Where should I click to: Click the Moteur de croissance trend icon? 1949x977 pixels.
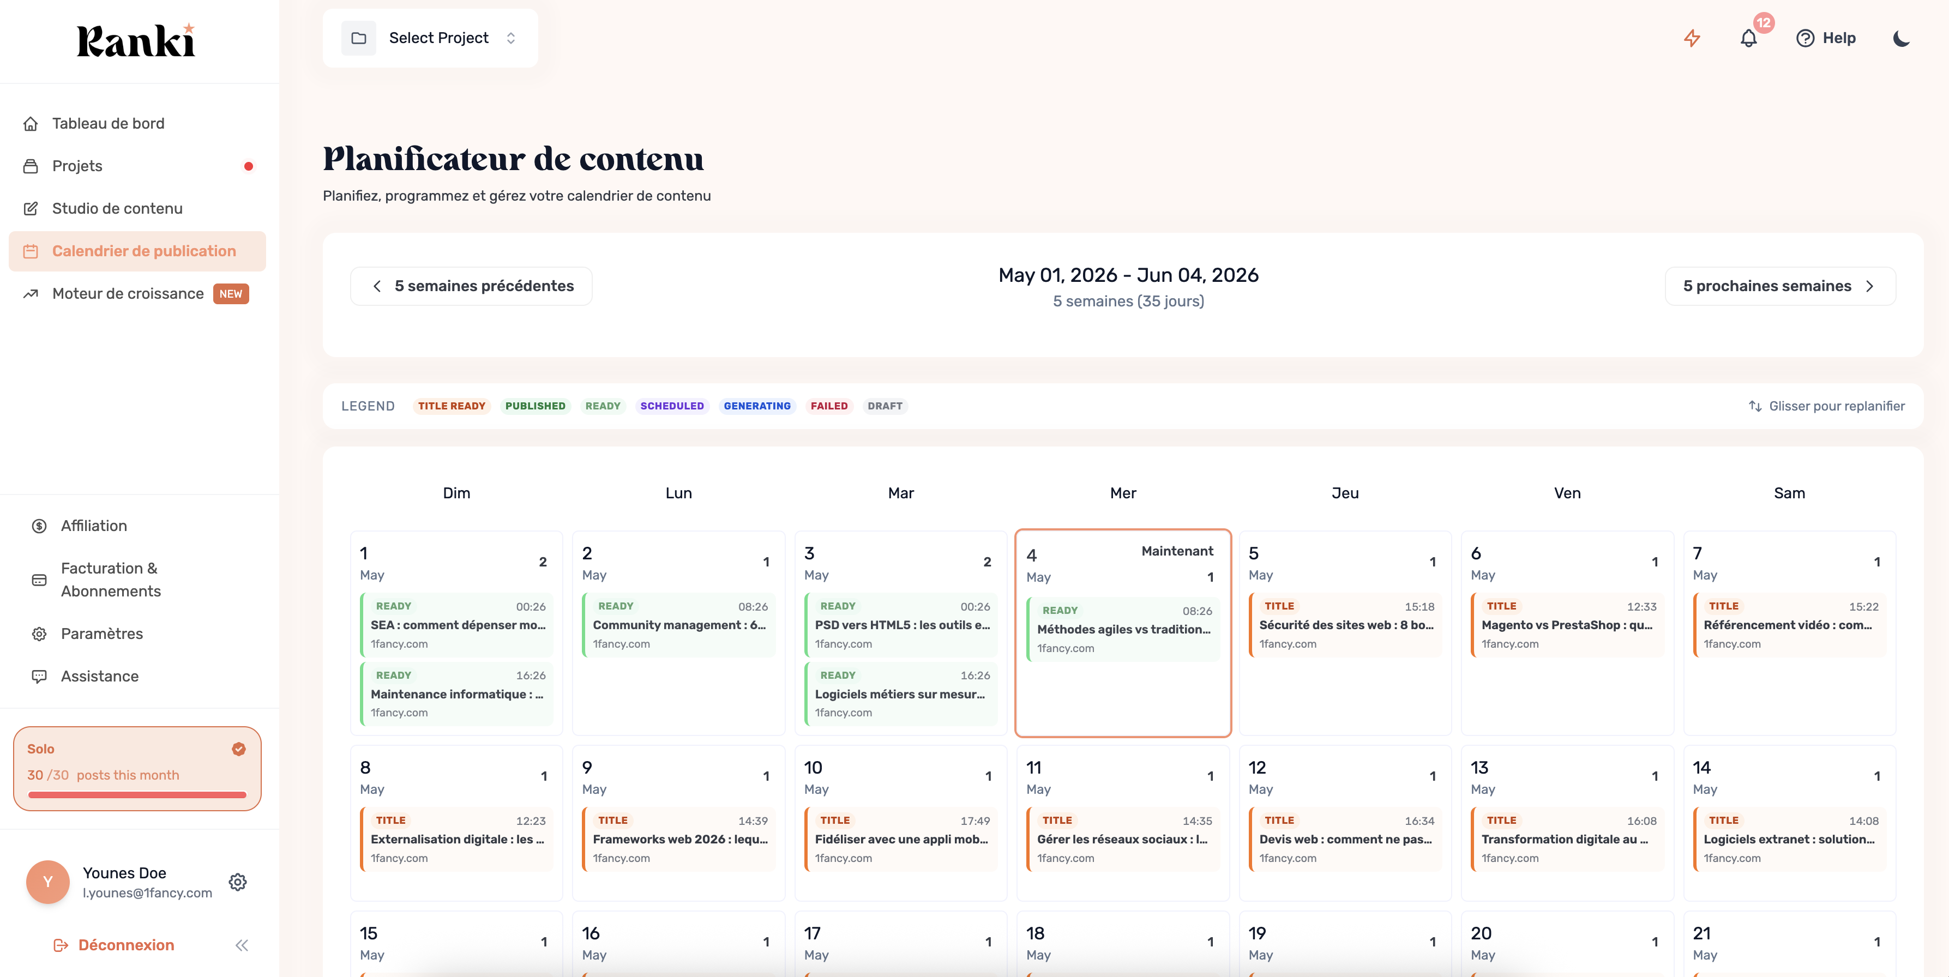pos(30,293)
